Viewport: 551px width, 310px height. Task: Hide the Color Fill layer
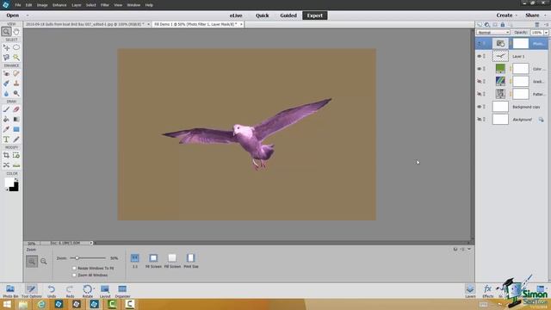(479, 69)
